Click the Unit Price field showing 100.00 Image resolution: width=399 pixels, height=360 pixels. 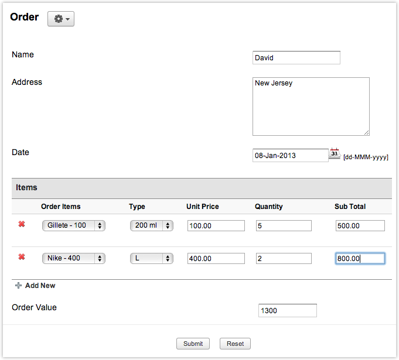[216, 225]
